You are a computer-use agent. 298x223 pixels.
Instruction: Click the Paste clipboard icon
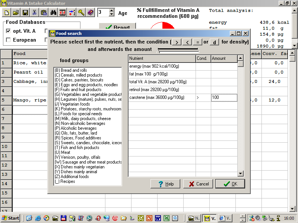(44, 13)
